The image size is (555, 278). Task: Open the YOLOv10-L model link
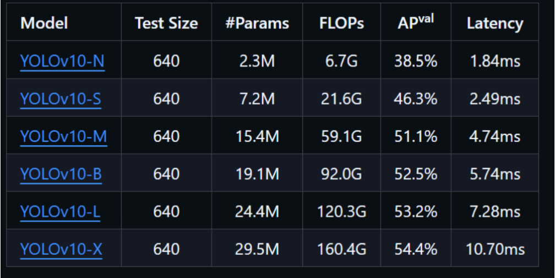tap(61, 211)
